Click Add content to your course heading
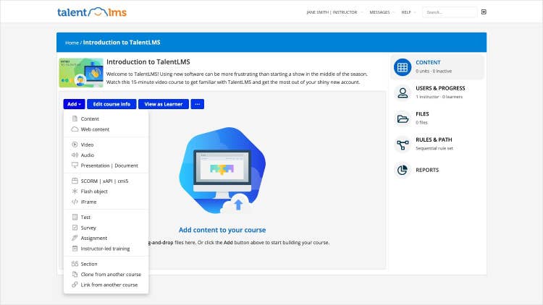 point(222,230)
